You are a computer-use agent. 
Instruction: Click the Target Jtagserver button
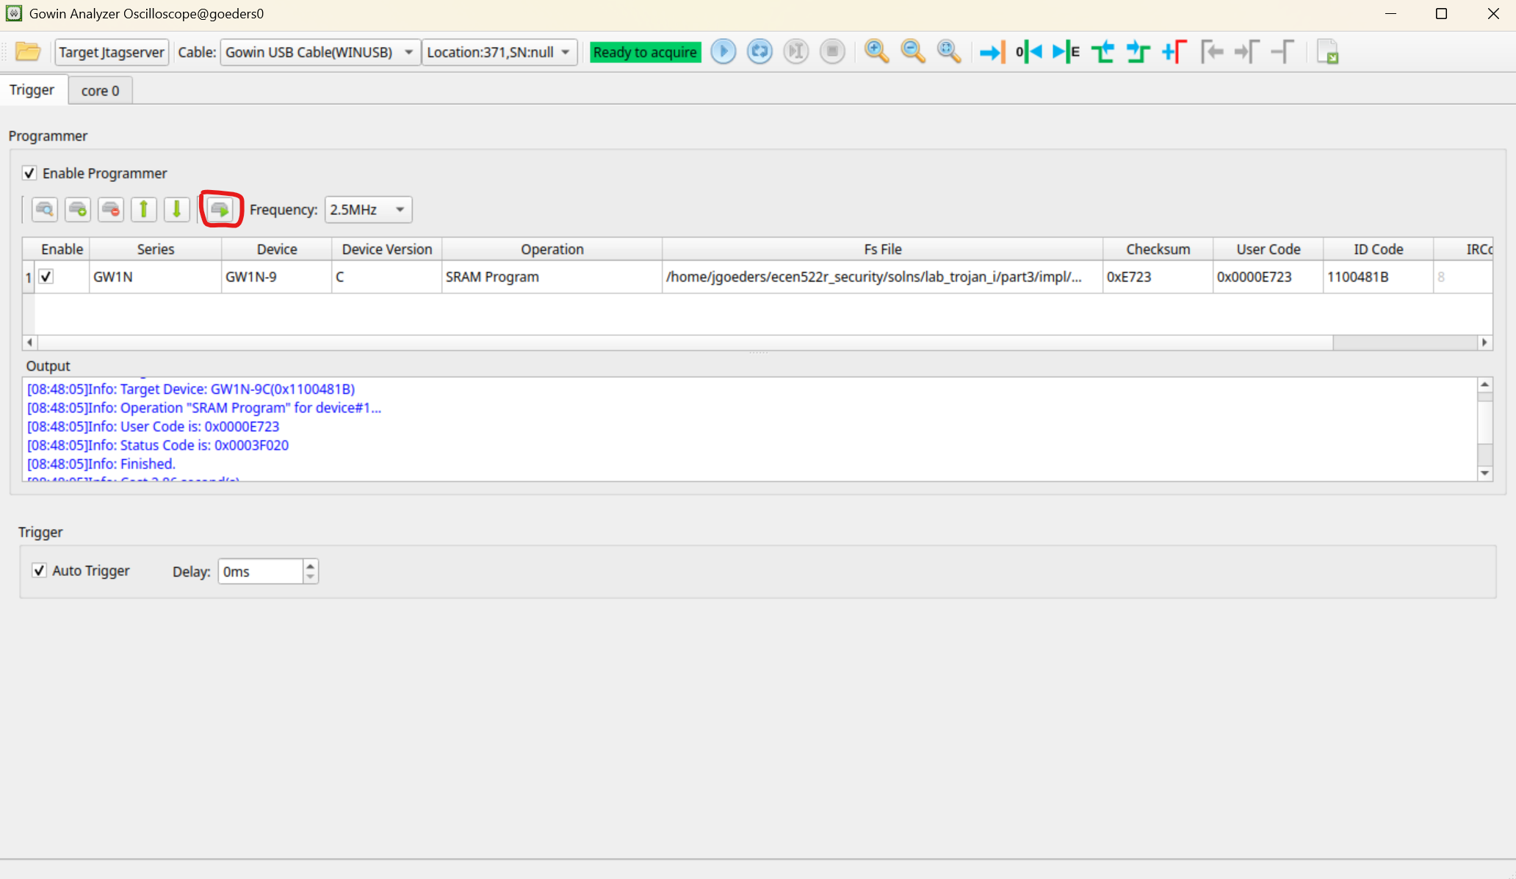pos(112,52)
